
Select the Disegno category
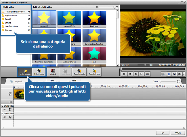pyautogui.click(x=16, y=30)
